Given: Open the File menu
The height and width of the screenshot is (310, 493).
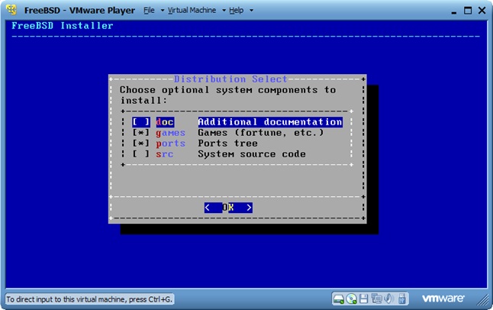Looking at the screenshot, I should (149, 11).
